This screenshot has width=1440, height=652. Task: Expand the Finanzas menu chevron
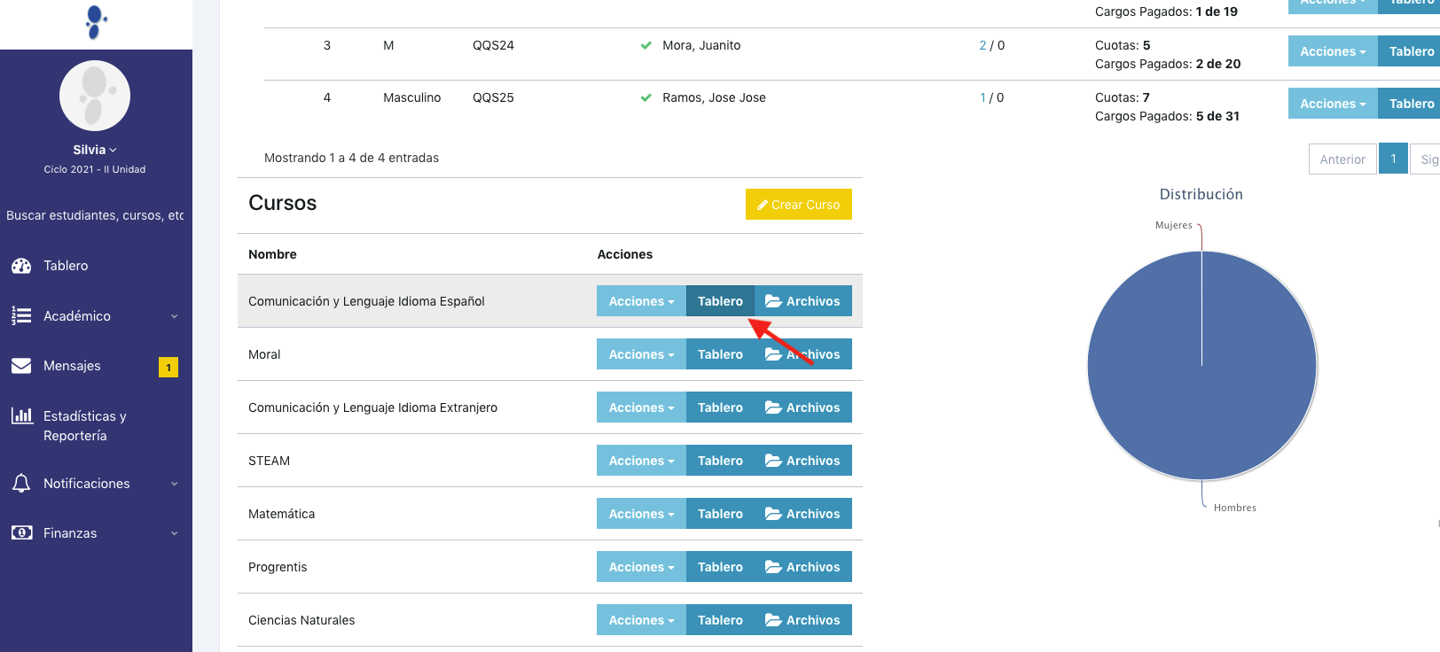tap(175, 533)
